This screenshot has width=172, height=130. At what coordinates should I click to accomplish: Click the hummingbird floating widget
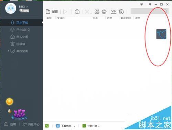pyautogui.click(x=161, y=34)
